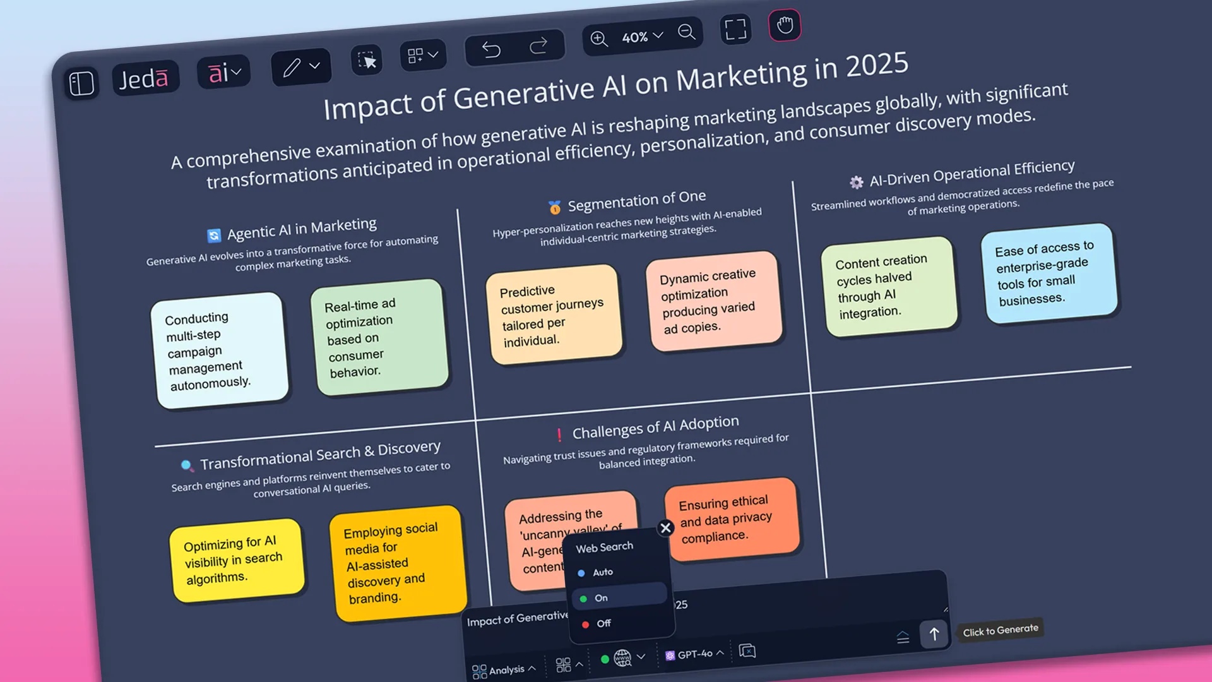Close the Web Search popup with the X

coord(666,528)
